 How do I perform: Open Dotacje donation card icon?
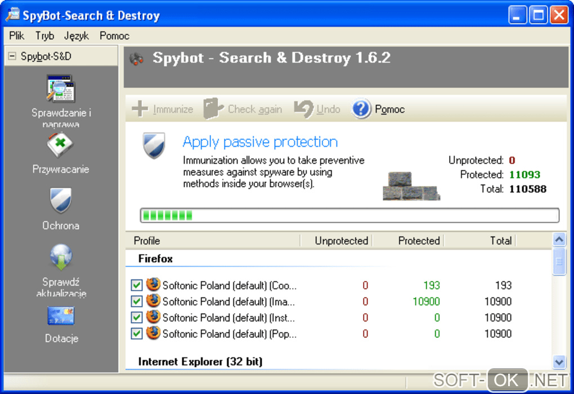coord(61,316)
